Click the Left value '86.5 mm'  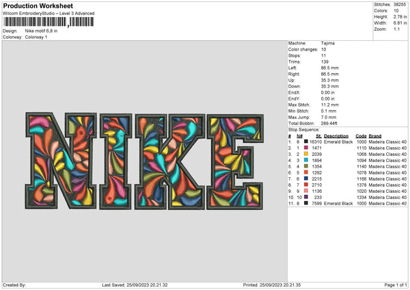pyautogui.click(x=330, y=68)
